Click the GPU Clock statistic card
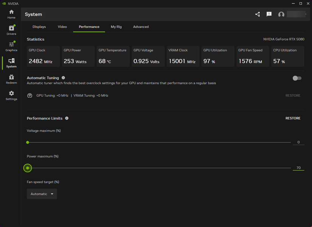This screenshot has width=312, height=227. tap(43, 56)
